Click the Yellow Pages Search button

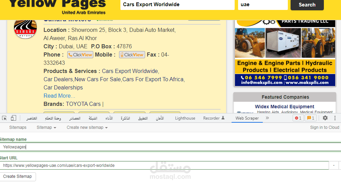click(x=307, y=5)
